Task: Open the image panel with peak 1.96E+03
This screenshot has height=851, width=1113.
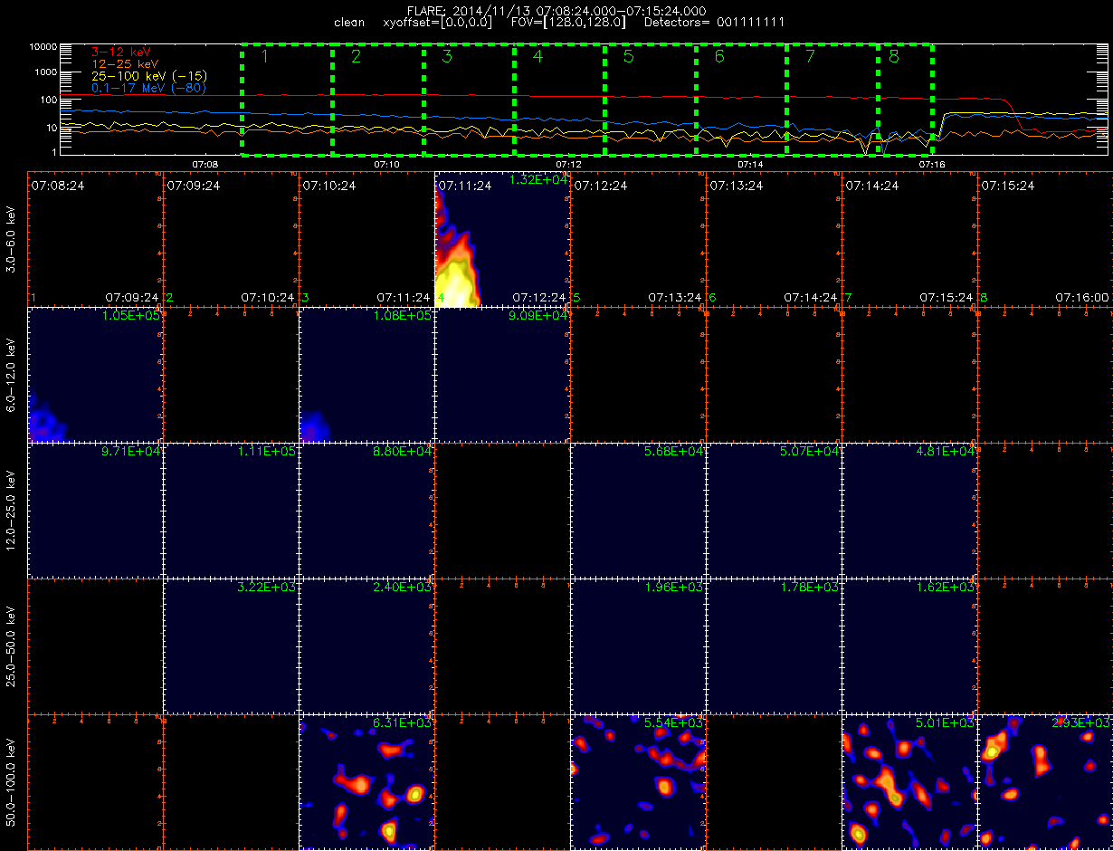Action: 639,647
